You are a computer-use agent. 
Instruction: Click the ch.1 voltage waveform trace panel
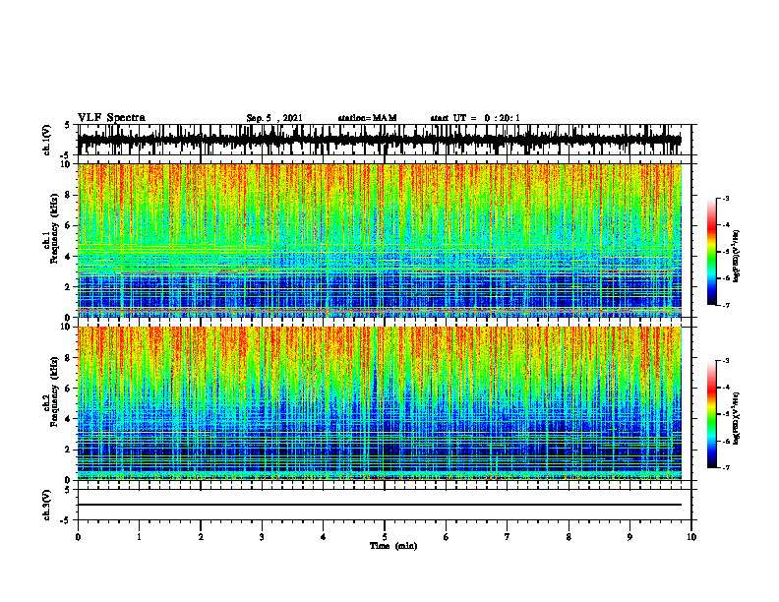pos(385,140)
